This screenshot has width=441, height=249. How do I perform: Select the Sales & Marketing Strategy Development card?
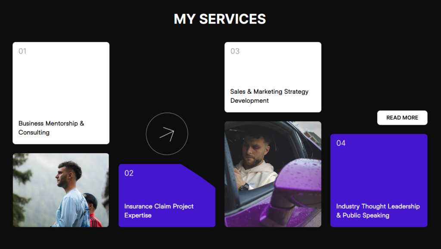tap(273, 77)
